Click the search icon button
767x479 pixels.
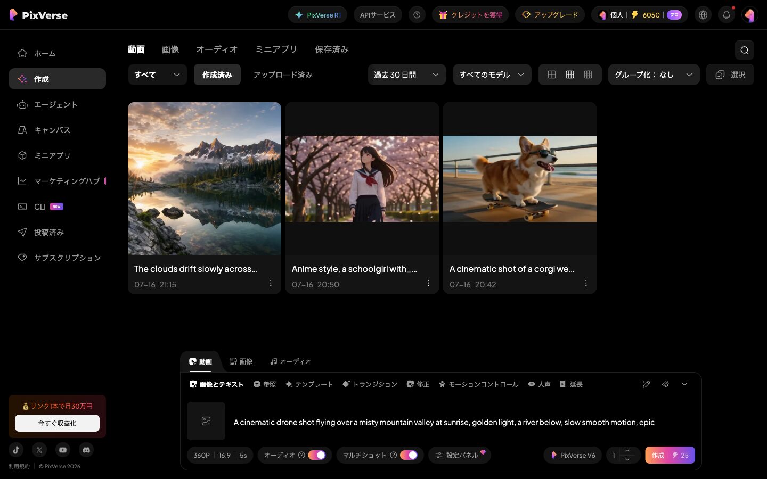point(744,50)
